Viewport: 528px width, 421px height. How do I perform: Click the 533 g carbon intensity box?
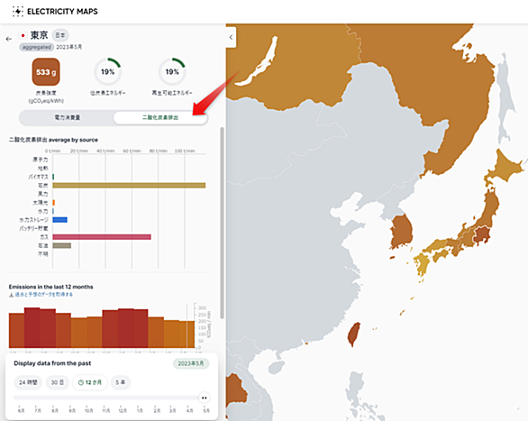click(x=46, y=72)
